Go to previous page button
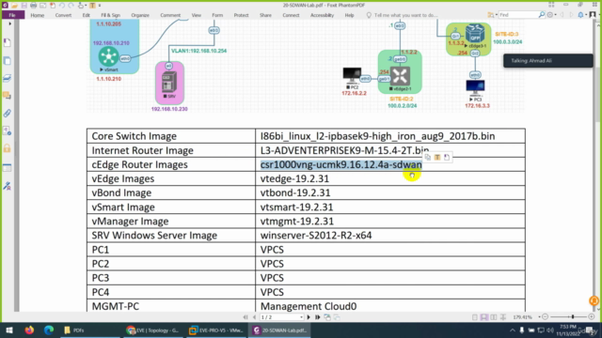 254,317
